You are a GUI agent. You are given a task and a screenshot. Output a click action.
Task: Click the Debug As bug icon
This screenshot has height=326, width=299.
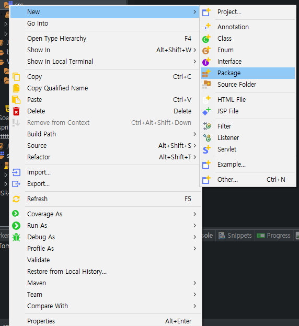16,237
